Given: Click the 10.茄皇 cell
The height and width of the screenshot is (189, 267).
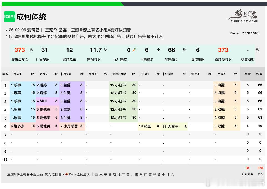Looking at the screenshot, I should [x=145, y=126].
